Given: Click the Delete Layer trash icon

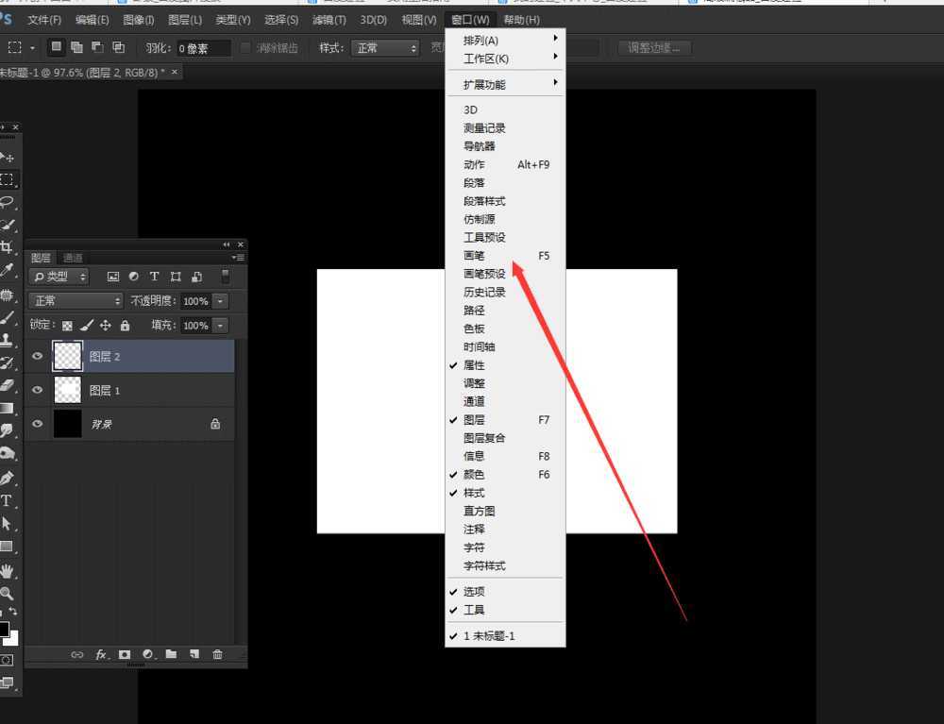Looking at the screenshot, I should [x=217, y=654].
